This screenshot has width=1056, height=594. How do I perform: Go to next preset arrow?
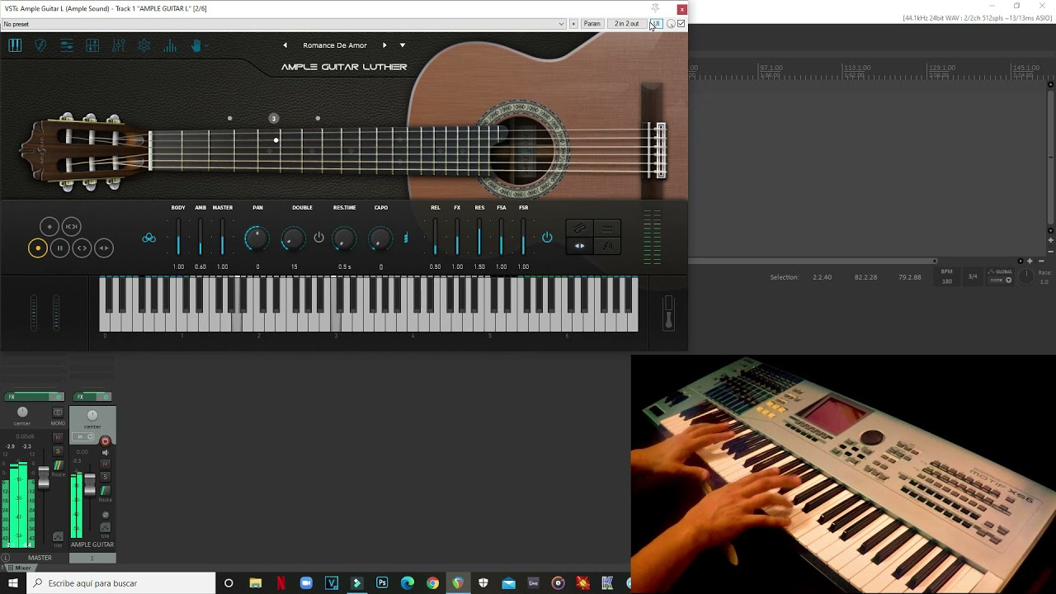[384, 45]
